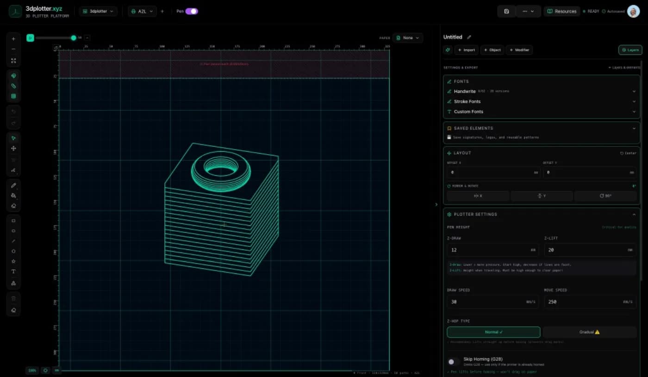The height and width of the screenshot is (377, 648).
Task: Toggle the Layers panel button
Action: point(630,50)
